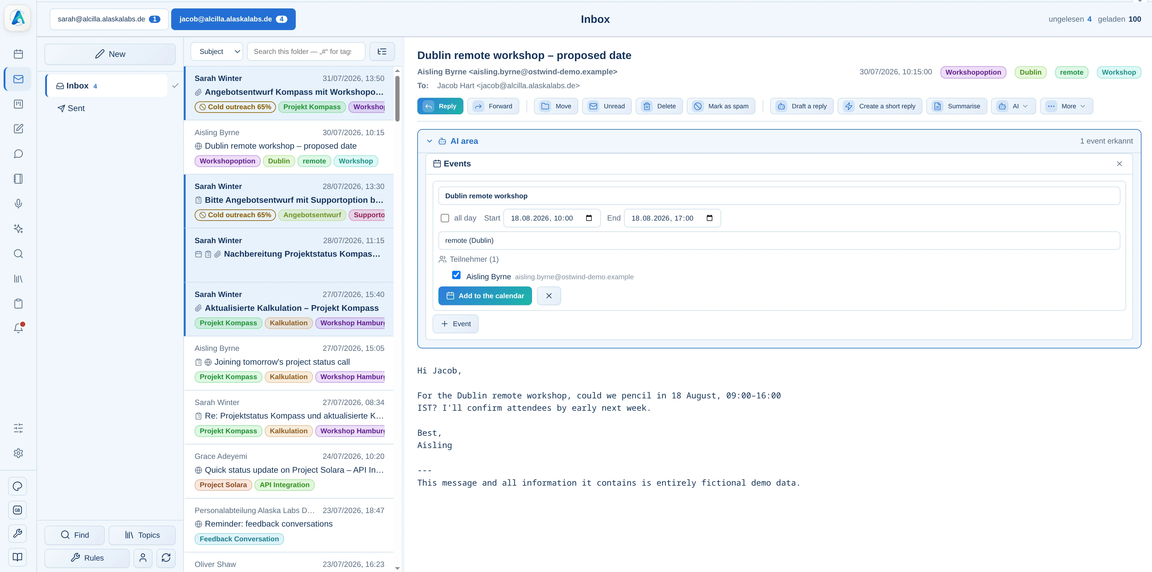This screenshot has height=572, width=1152.
Task: Open email Quick status update on Project Solara
Action: 289,472
